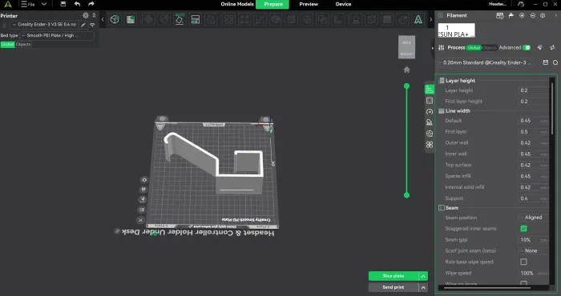This screenshot has width=561, height=296.
Task: Click the save file icon in title bar
Action: pos(63,4)
